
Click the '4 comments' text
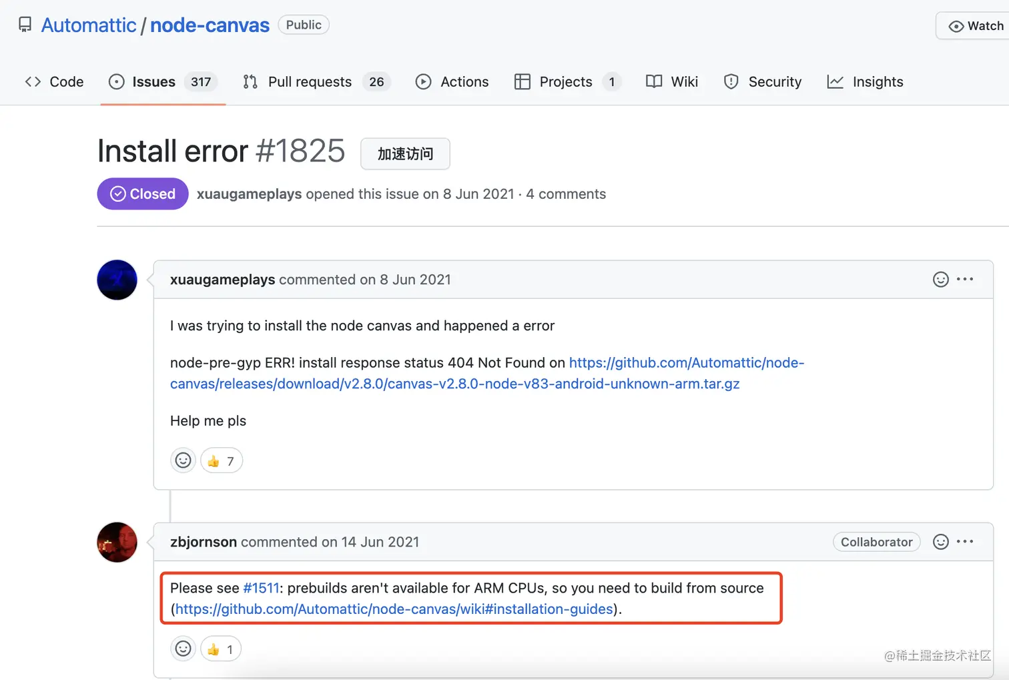(566, 194)
